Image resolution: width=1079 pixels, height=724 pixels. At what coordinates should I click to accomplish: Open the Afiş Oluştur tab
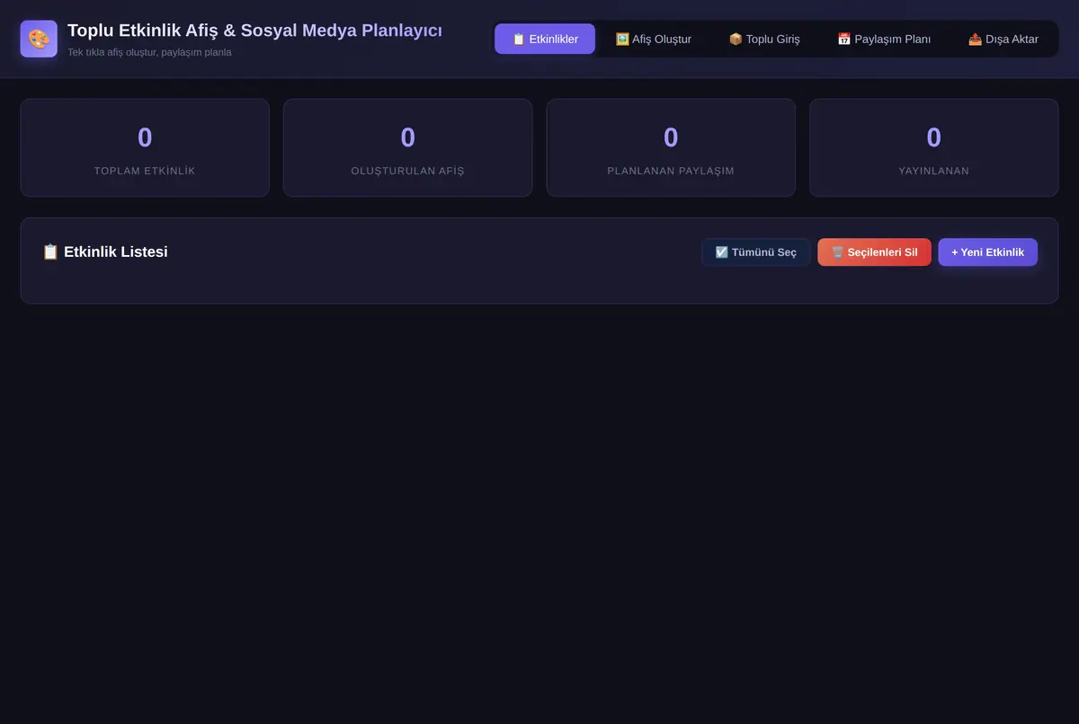pos(654,39)
